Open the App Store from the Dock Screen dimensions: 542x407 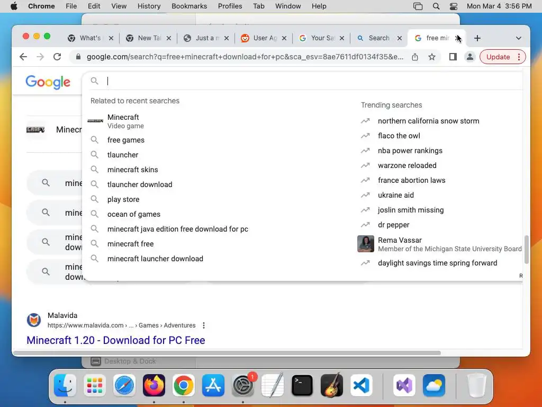pos(213,385)
